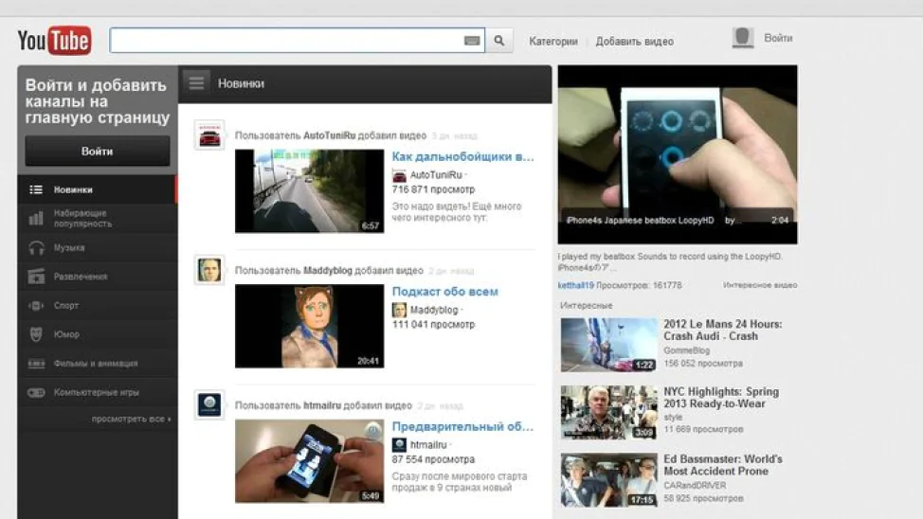Screen dimensions: 923x519
Task: Click Maddyblog name in feed header
Action: [x=327, y=270]
